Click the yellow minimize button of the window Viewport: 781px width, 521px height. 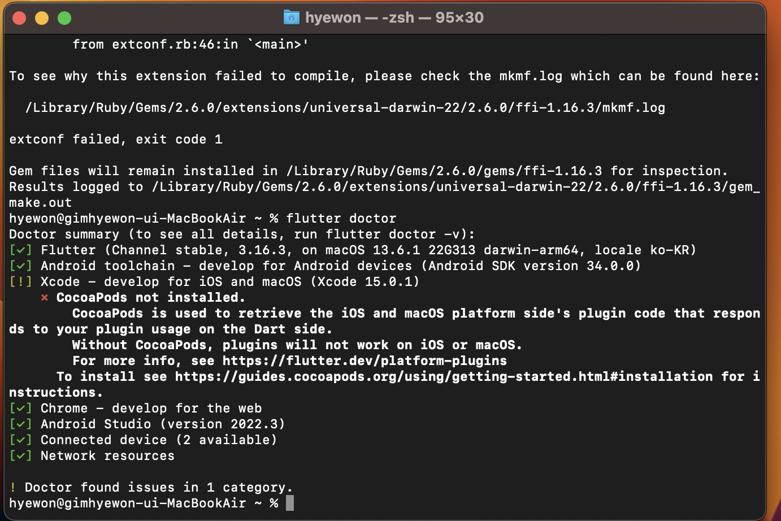[42, 18]
